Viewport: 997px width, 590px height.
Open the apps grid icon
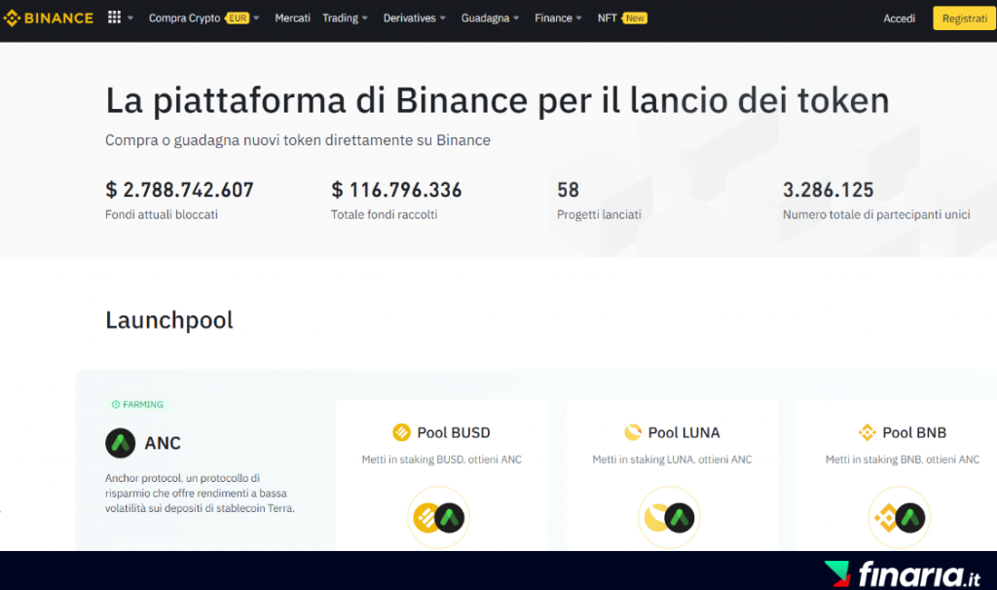(x=114, y=18)
